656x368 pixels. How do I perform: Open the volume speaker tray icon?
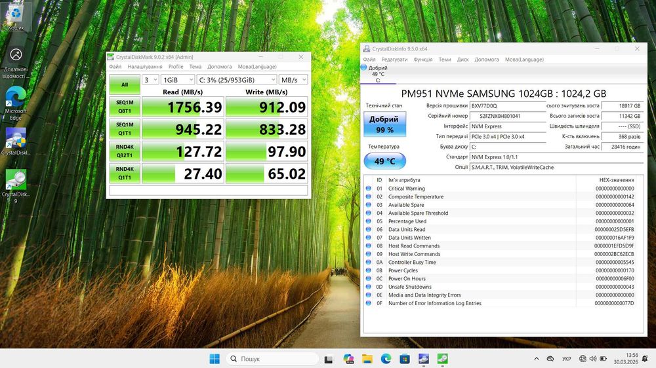click(x=593, y=359)
